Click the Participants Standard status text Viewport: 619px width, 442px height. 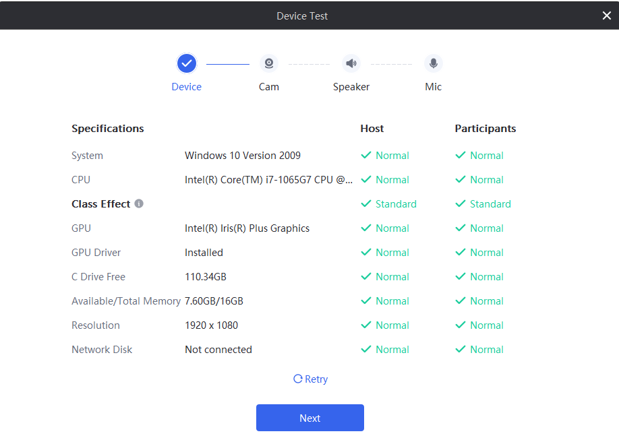pos(490,204)
